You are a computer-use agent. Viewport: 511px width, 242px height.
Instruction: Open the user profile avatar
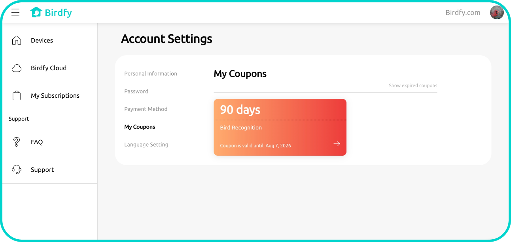pyautogui.click(x=497, y=13)
